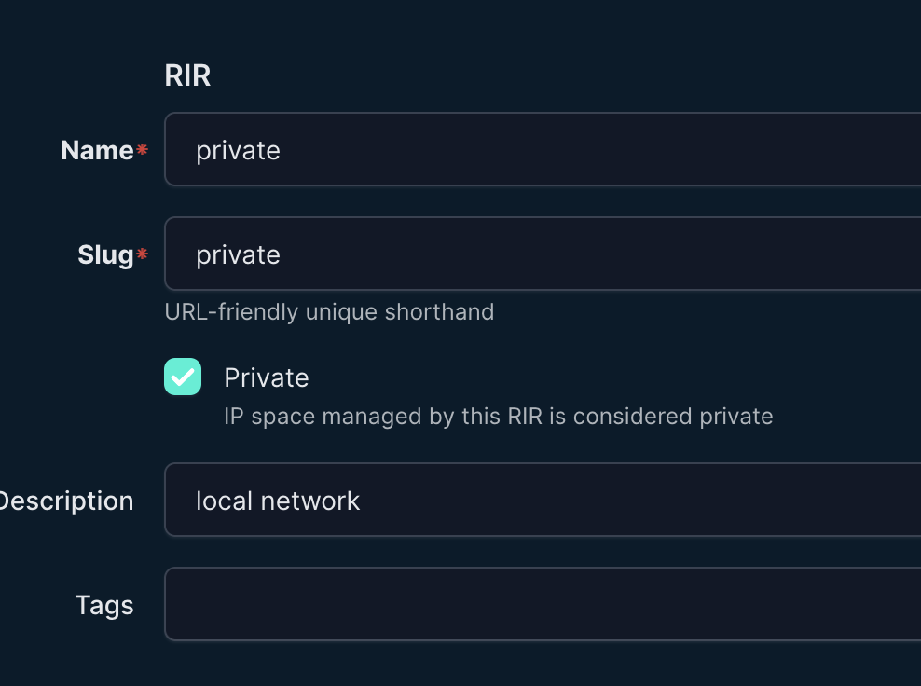This screenshot has height=686, width=921.
Task: Click the 'Description' field label
Action: coord(67,501)
